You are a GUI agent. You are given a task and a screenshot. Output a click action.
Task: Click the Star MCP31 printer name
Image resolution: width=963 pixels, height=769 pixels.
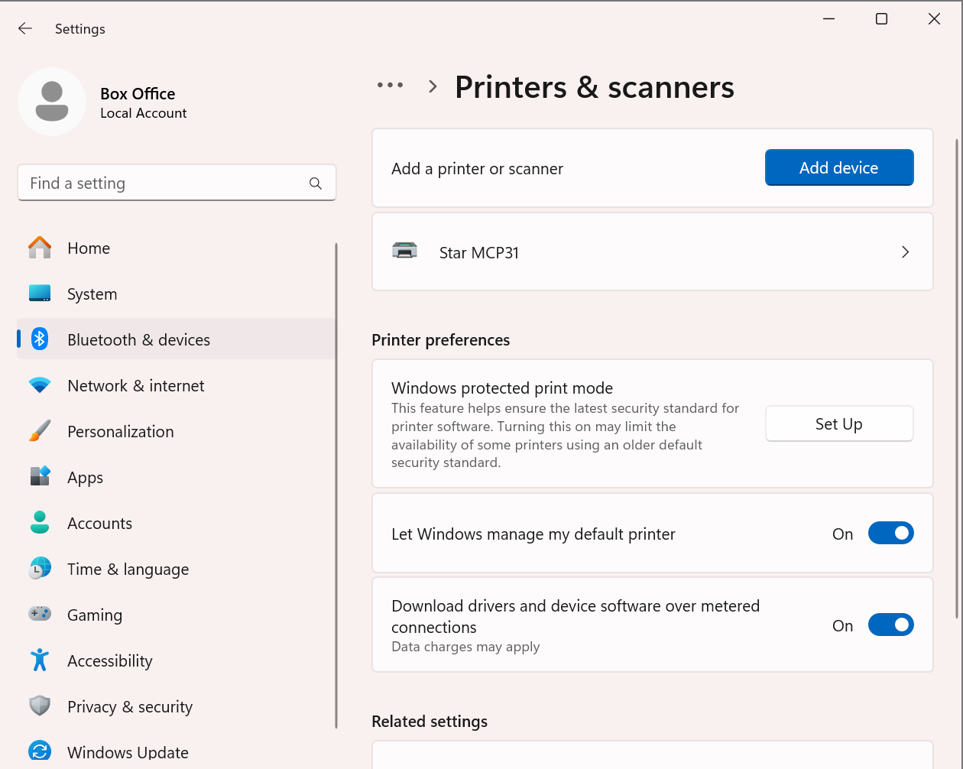pyautogui.click(x=479, y=253)
